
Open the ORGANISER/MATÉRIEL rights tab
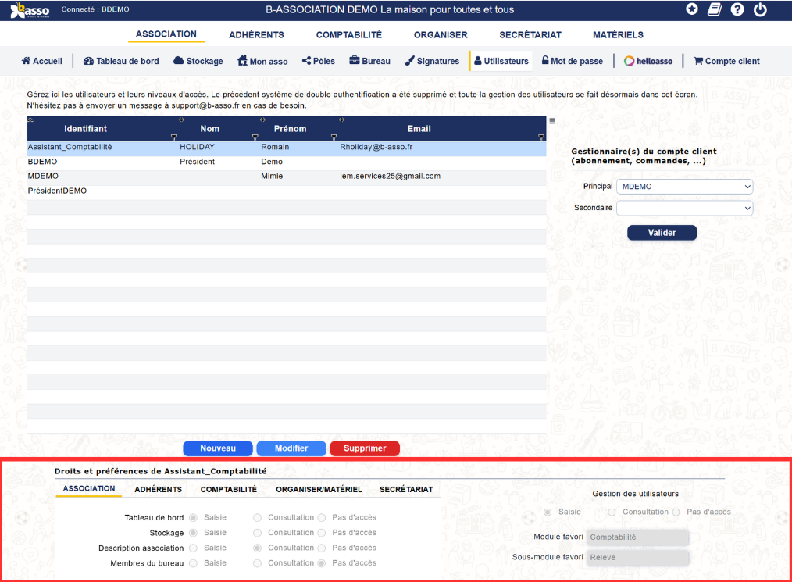pyautogui.click(x=319, y=489)
